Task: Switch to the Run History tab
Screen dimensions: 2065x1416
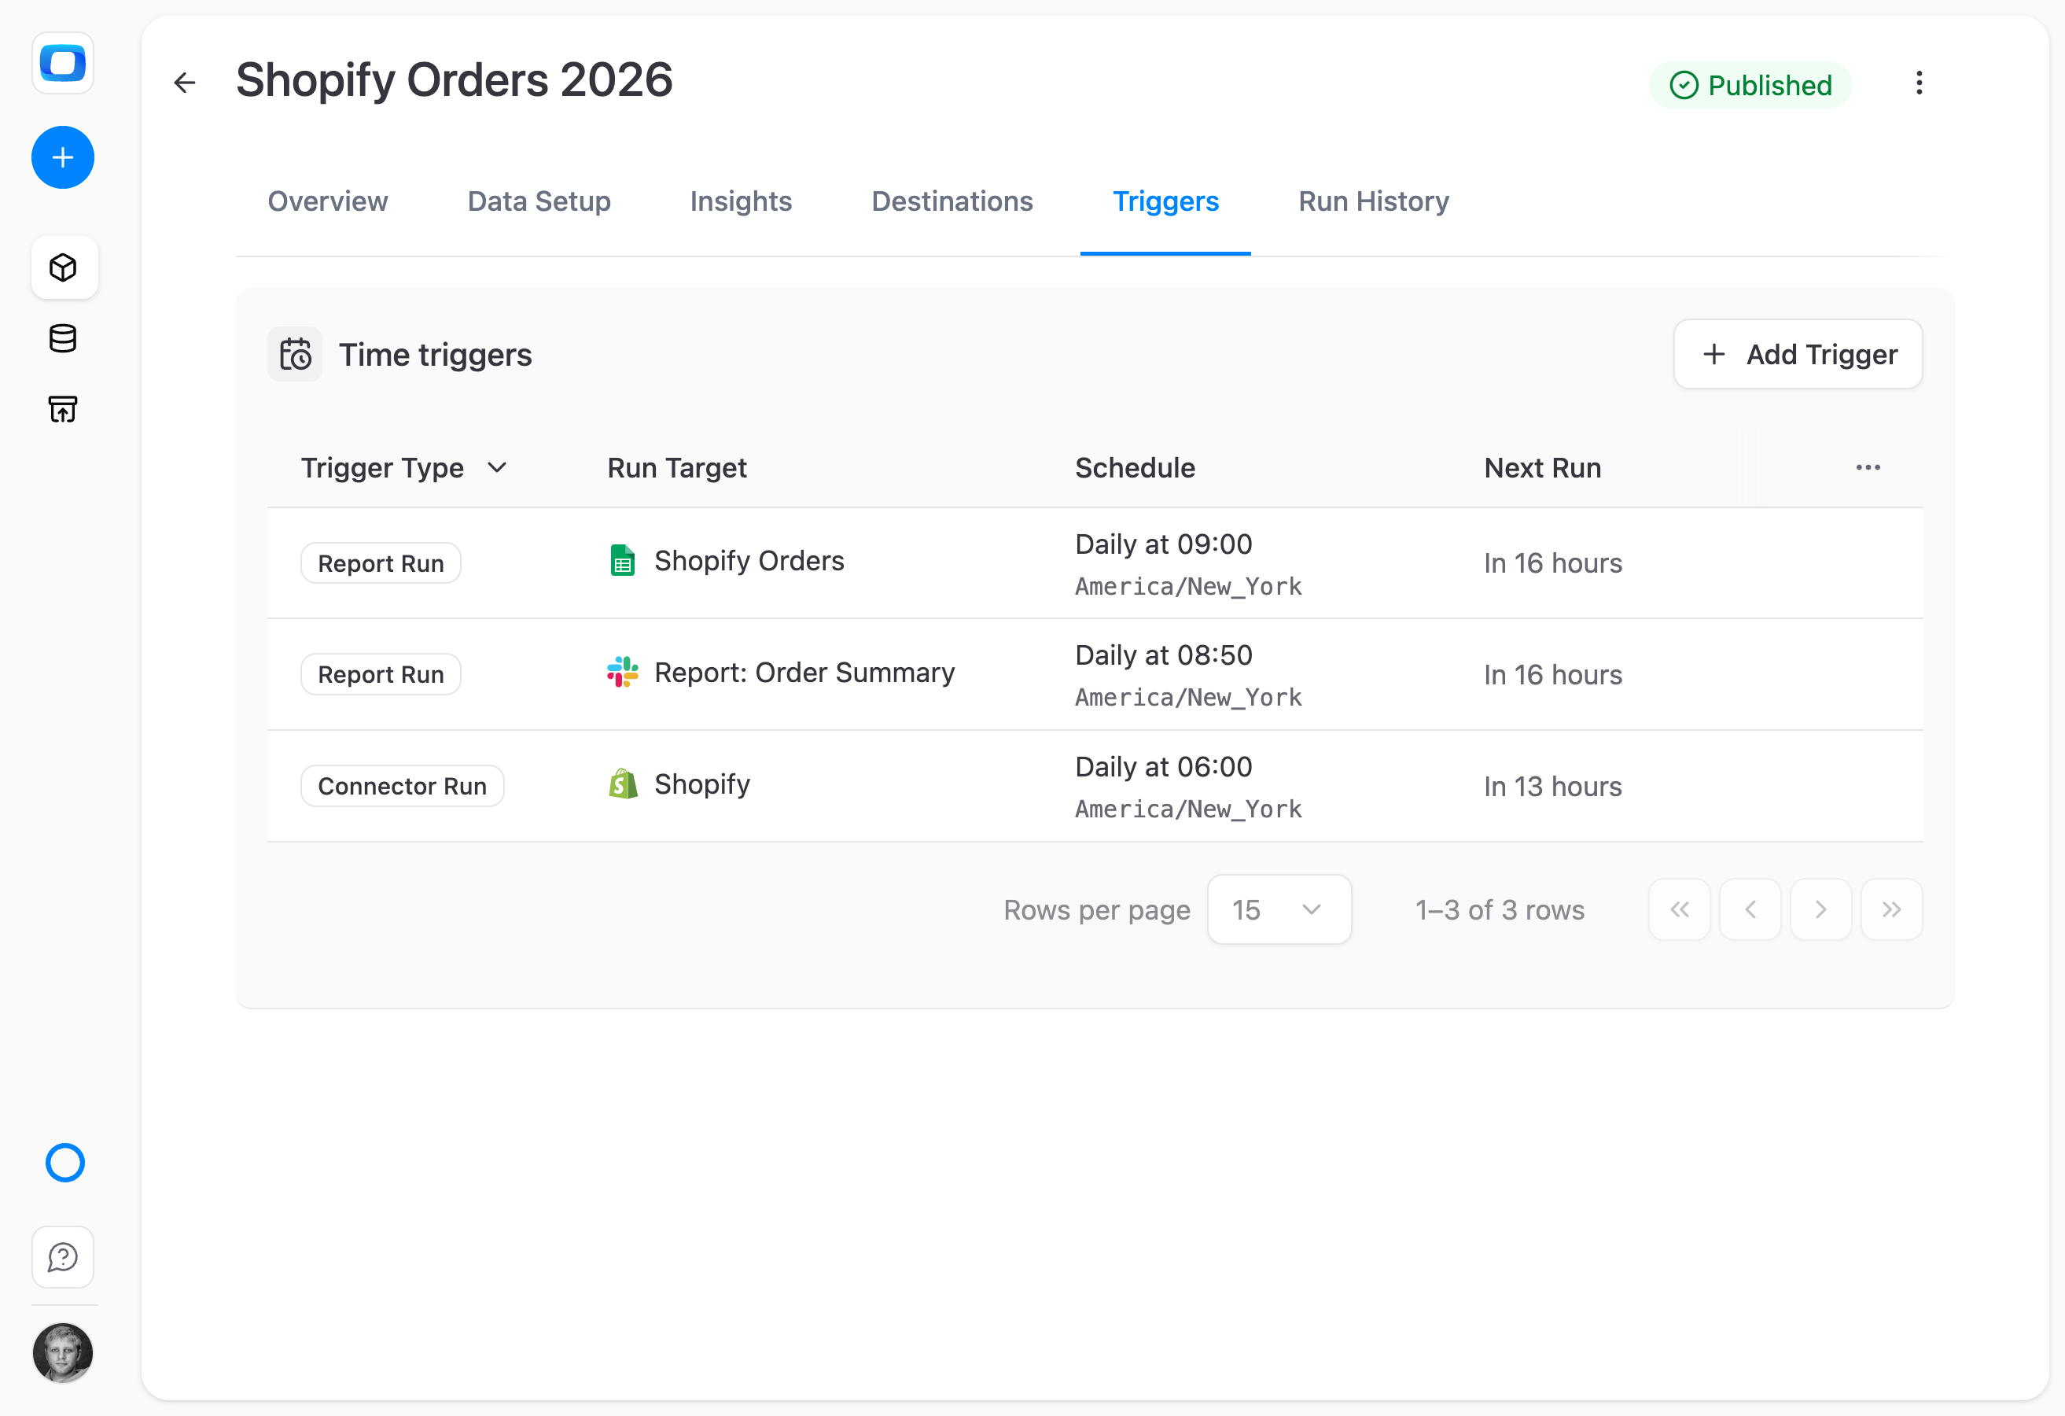Action: click(x=1374, y=201)
